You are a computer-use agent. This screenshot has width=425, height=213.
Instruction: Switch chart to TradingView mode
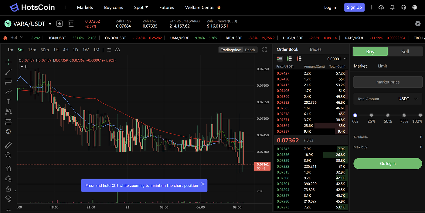point(231,50)
